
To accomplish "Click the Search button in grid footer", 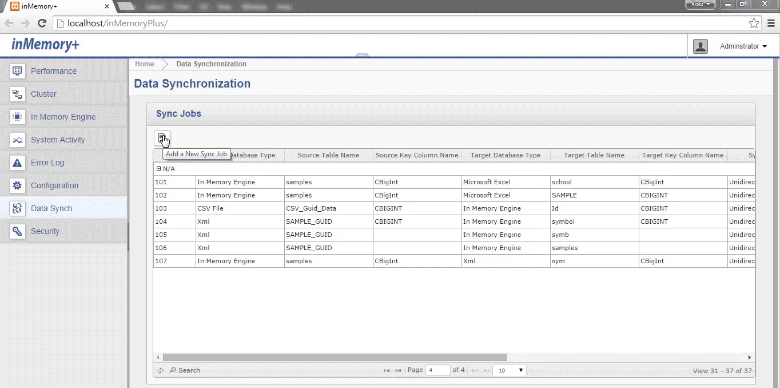I will (x=185, y=370).
